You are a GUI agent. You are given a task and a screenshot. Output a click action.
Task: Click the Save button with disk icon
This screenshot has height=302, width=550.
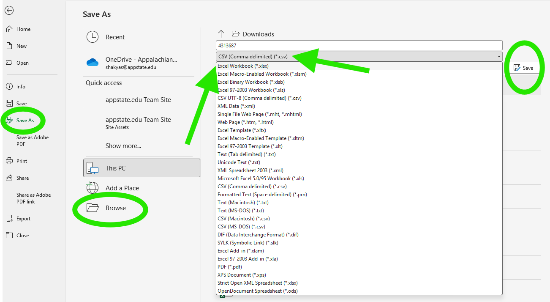523,68
